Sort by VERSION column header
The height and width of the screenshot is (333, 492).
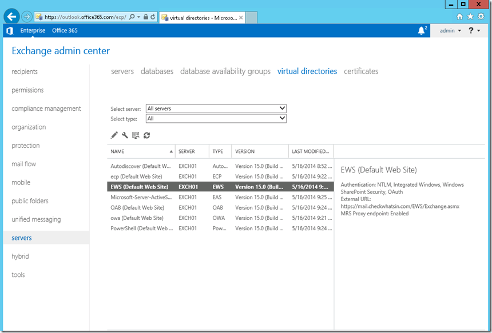pyautogui.click(x=260, y=151)
